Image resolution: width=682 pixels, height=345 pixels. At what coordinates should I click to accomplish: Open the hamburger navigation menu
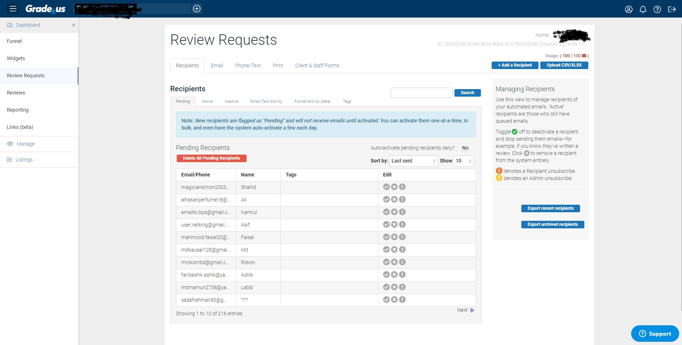(x=13, y=9)
